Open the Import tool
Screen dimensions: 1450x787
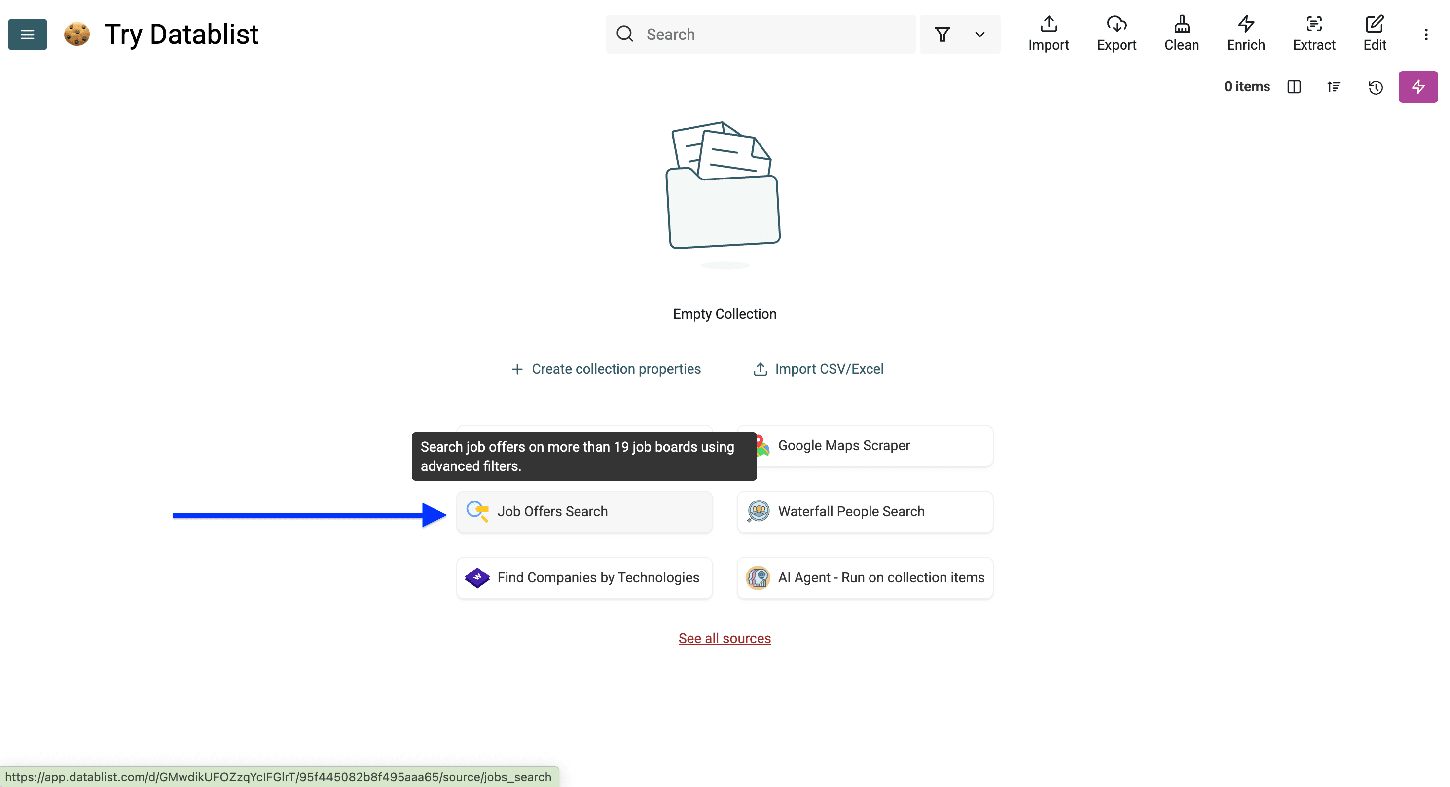tap(1048, 34)
